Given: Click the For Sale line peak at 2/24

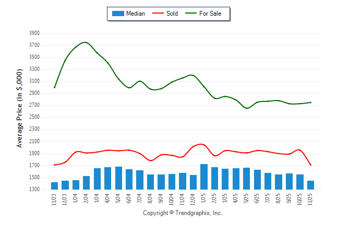Looking at the screenshot, I should pos(86,42).
